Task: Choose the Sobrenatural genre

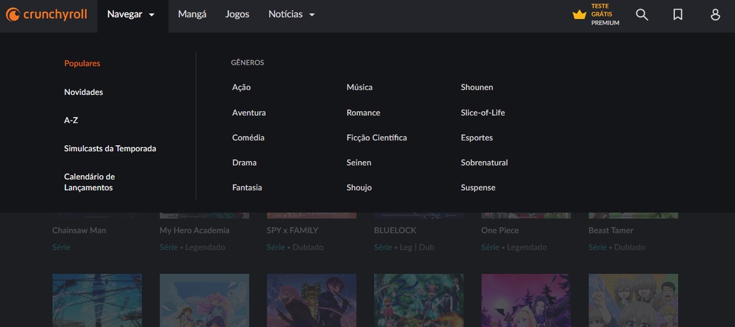Action: (x=484, y=162)
